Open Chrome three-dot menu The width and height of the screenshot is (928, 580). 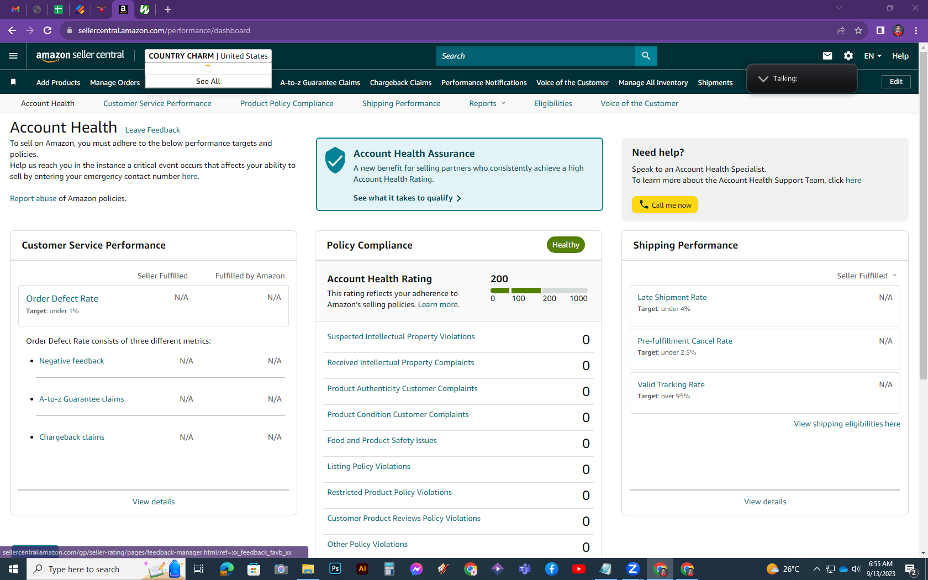(916, 30)
